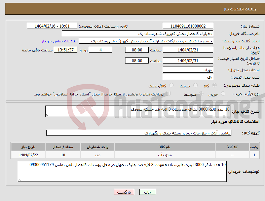This screenshot has height=201, width=265.
Task: Click the unit cell عدد
Action: click(98, 155)
